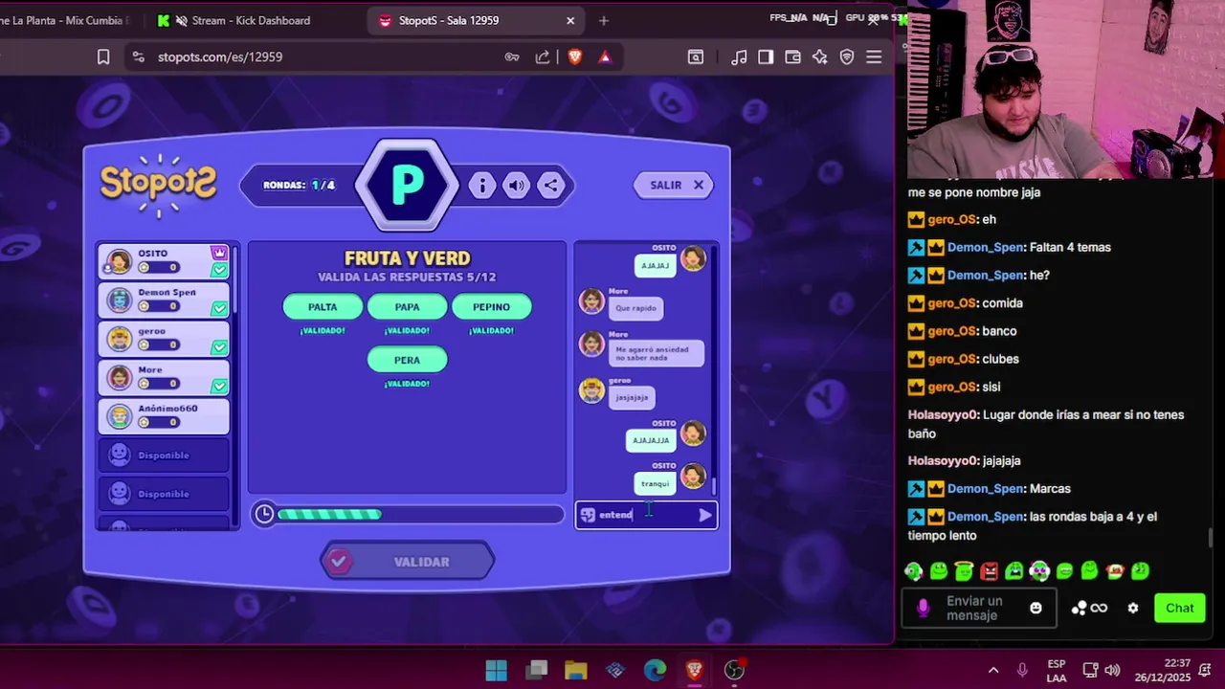Viewport: 1225px width, 689px height.
Task: Toggle the PAPA answer validation
Action: click(407, 307)
